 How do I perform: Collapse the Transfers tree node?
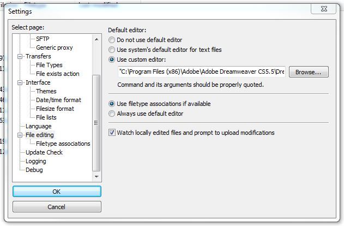point(20,56)
